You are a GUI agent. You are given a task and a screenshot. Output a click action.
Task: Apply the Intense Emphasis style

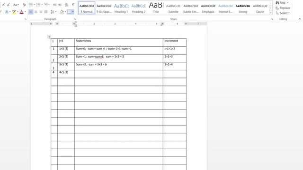point(225,8)
